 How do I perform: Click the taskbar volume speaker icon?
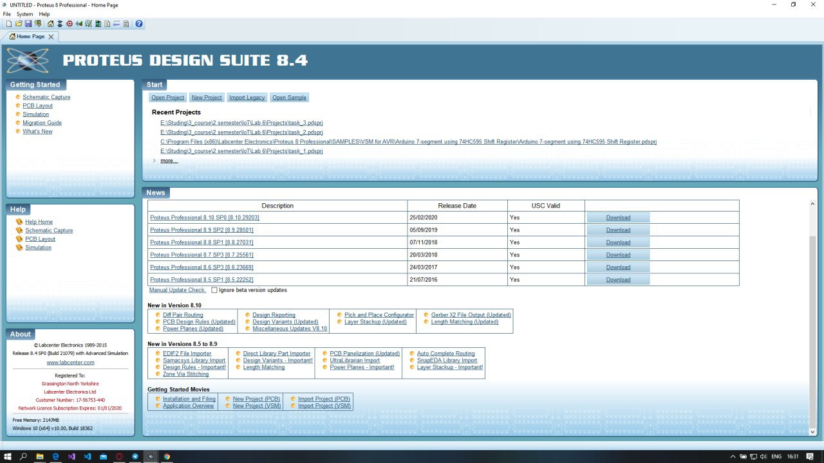[x=763, y=456]
